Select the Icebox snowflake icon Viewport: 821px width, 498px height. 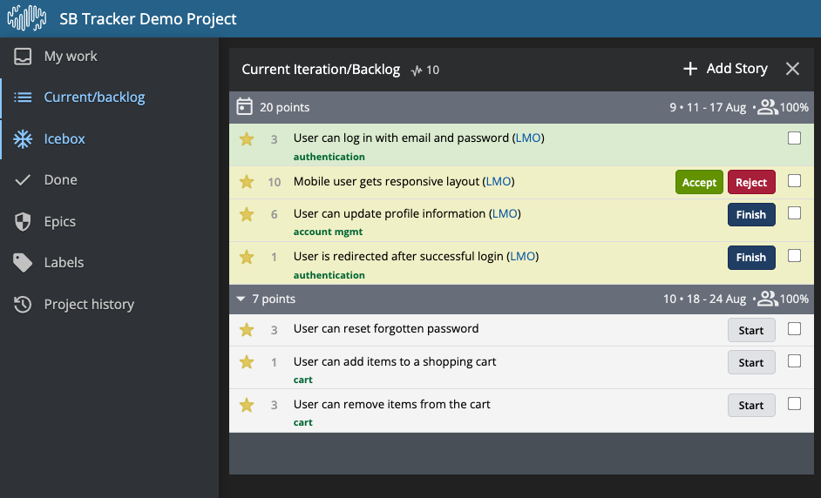pos(23,139)
